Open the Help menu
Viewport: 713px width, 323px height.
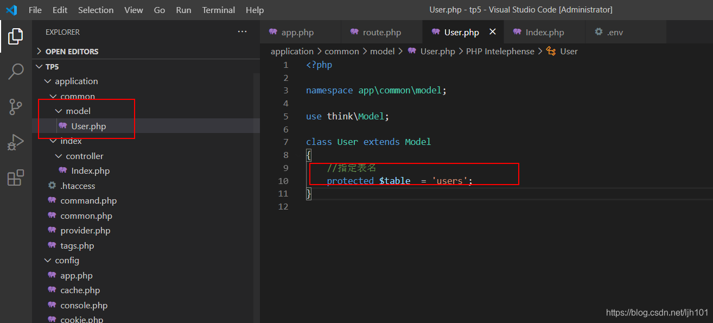point(254,10)
